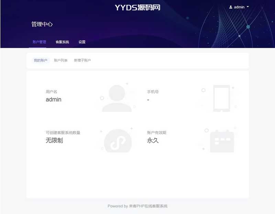The height and width of the screenshot is (214, 275).
Task: Click the mini-program icon beside 无限制
Action: coord(118,141)
